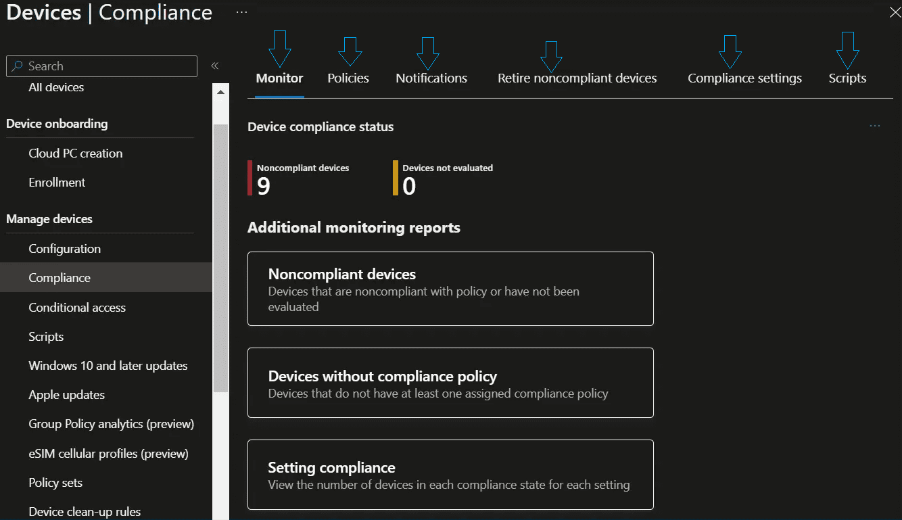Select the Scripts tab at the top
902x520 pixels.
coord(847,78)
